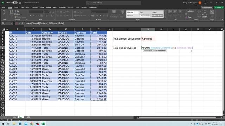Select the Check Cell style

[157, 15]
